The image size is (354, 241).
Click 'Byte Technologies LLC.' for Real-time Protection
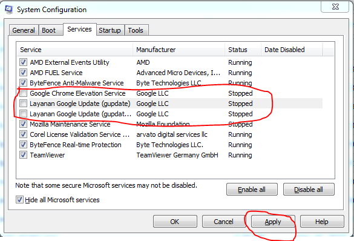click(x=169, y=145)
